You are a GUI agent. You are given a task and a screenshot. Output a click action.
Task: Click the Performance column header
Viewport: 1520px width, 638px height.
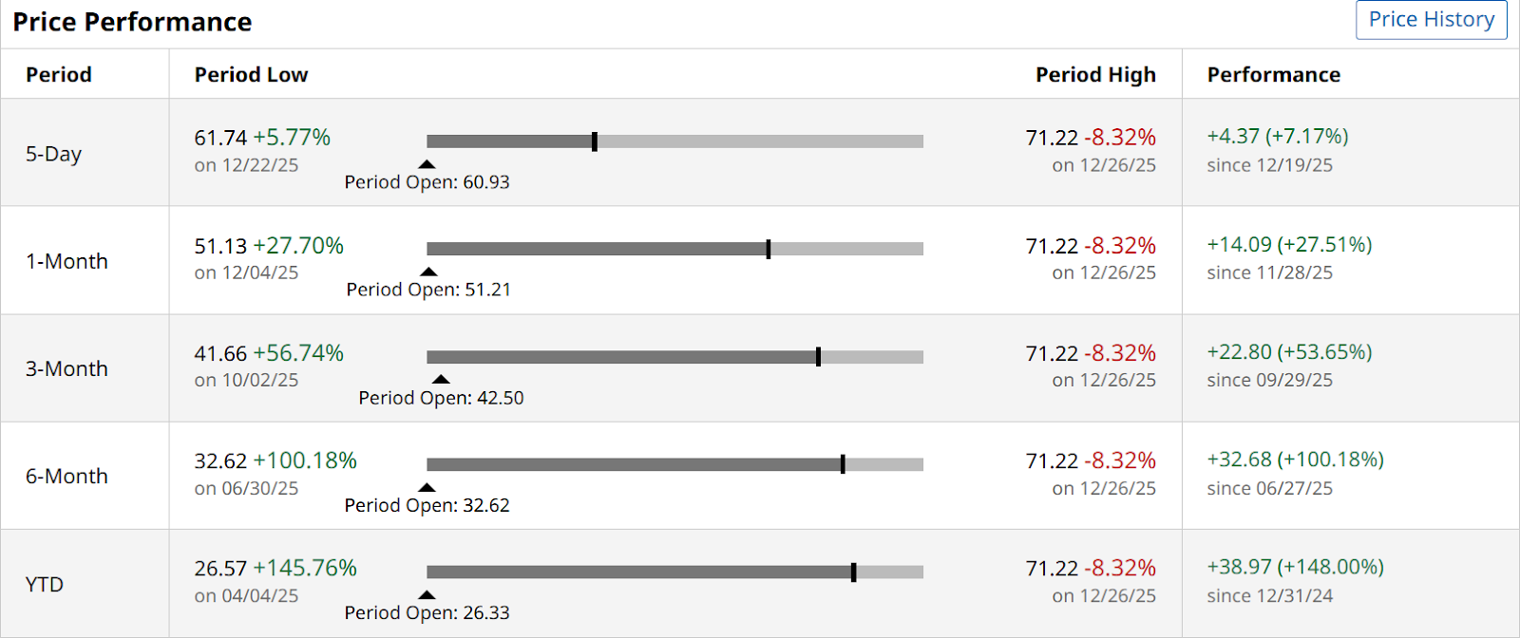coord(1273,75)
